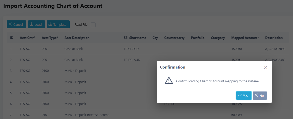Viewport: 293px width, 119px height.
Task: Click the checkmark icon on Yes button
Action: (x=240, y=95)
